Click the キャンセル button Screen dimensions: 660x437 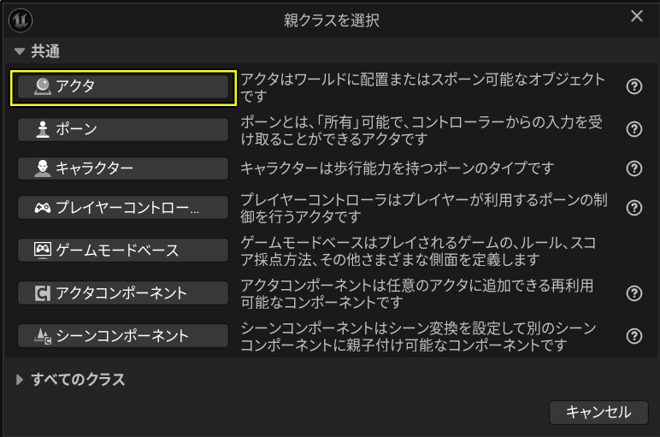click(598, 412)
